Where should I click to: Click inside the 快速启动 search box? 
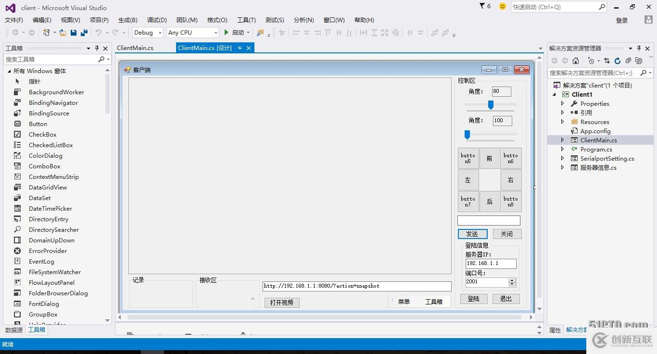tap(553, 8)
